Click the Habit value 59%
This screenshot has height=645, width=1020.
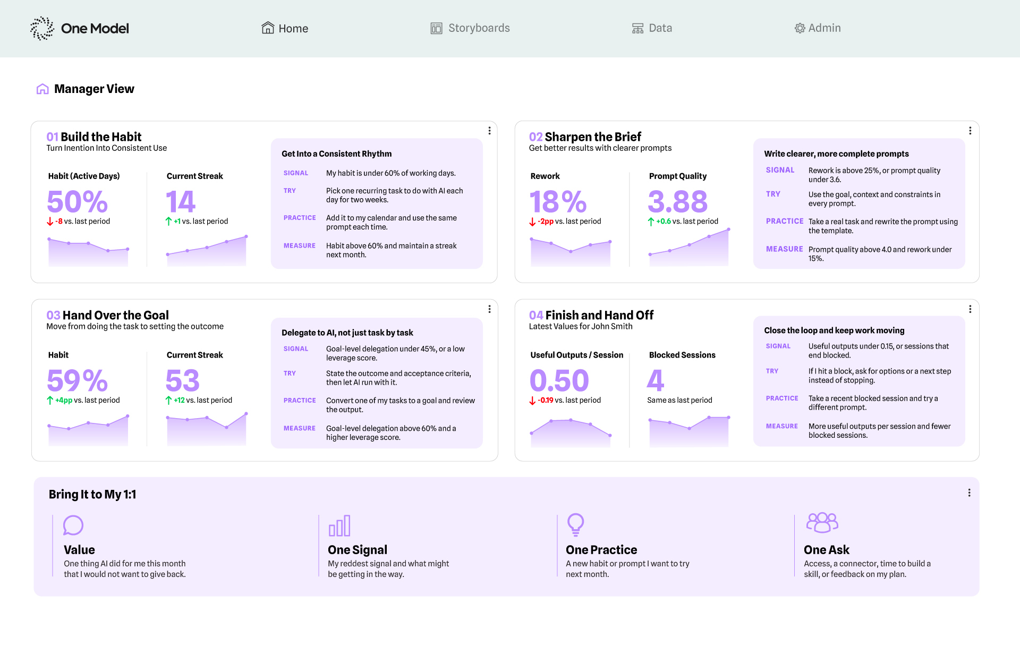pos(78,380)
